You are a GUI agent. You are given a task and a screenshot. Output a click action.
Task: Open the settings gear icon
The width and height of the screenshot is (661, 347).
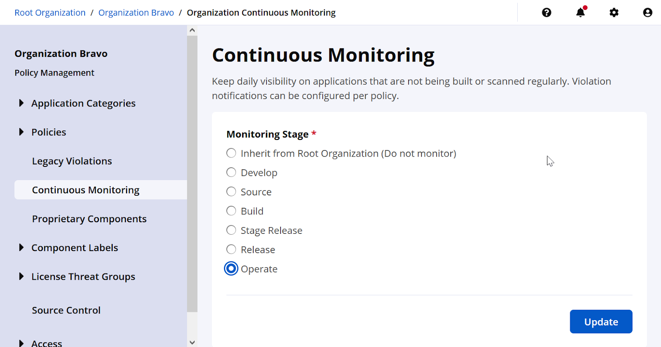pos(614,13)
